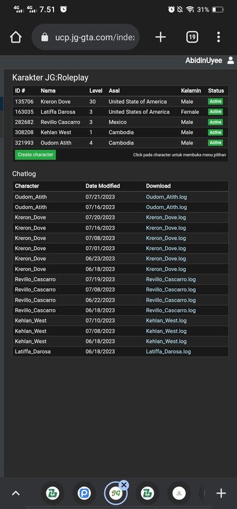Download Kreron_Dove.log dated 07/01/2023
Viewport: 237px width, 509px height.
click(166, 248)
